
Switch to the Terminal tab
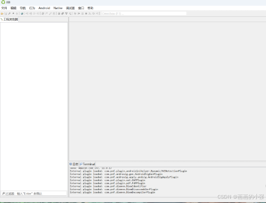(87, 164)
